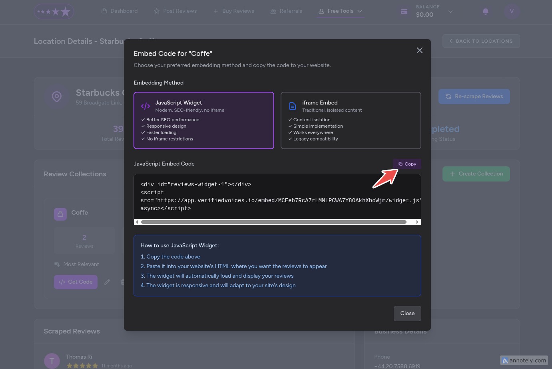Select the JavaScript Widget embedding method

pyautogui.click(x=204, y=120)
